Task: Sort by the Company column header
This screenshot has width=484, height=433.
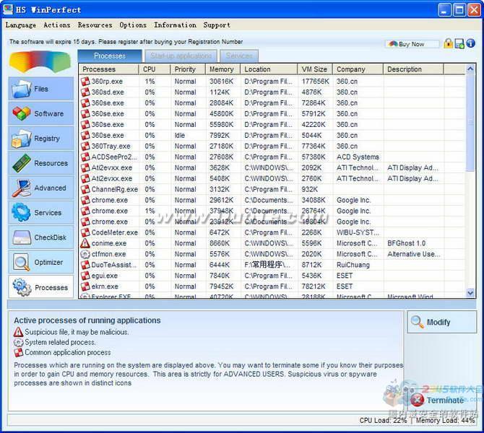Action: (x=358, y=69)
